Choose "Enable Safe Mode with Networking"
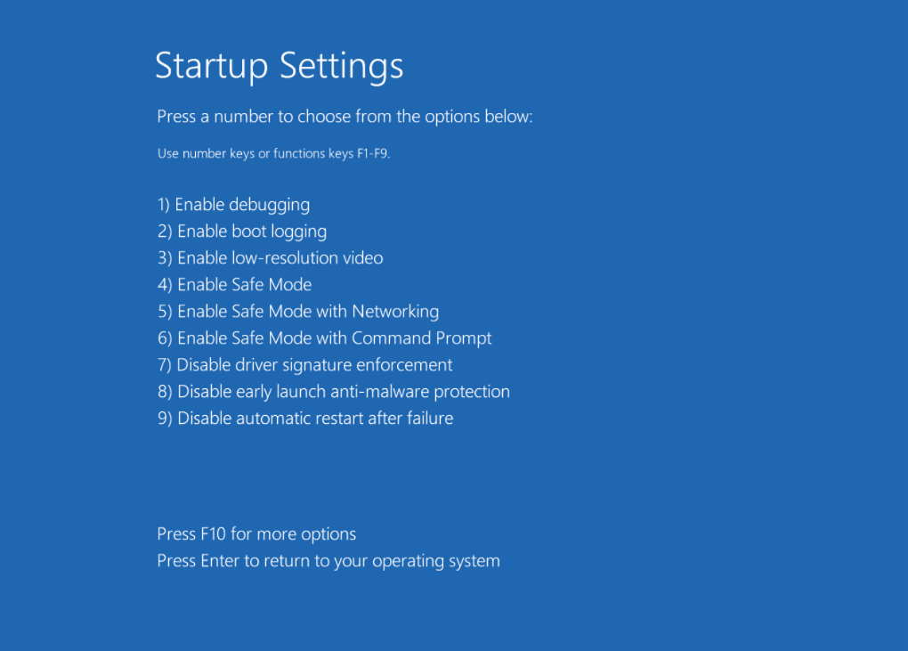Image resolution: width=908 pixels, height=651 pixels. click(x=297, y=311)
